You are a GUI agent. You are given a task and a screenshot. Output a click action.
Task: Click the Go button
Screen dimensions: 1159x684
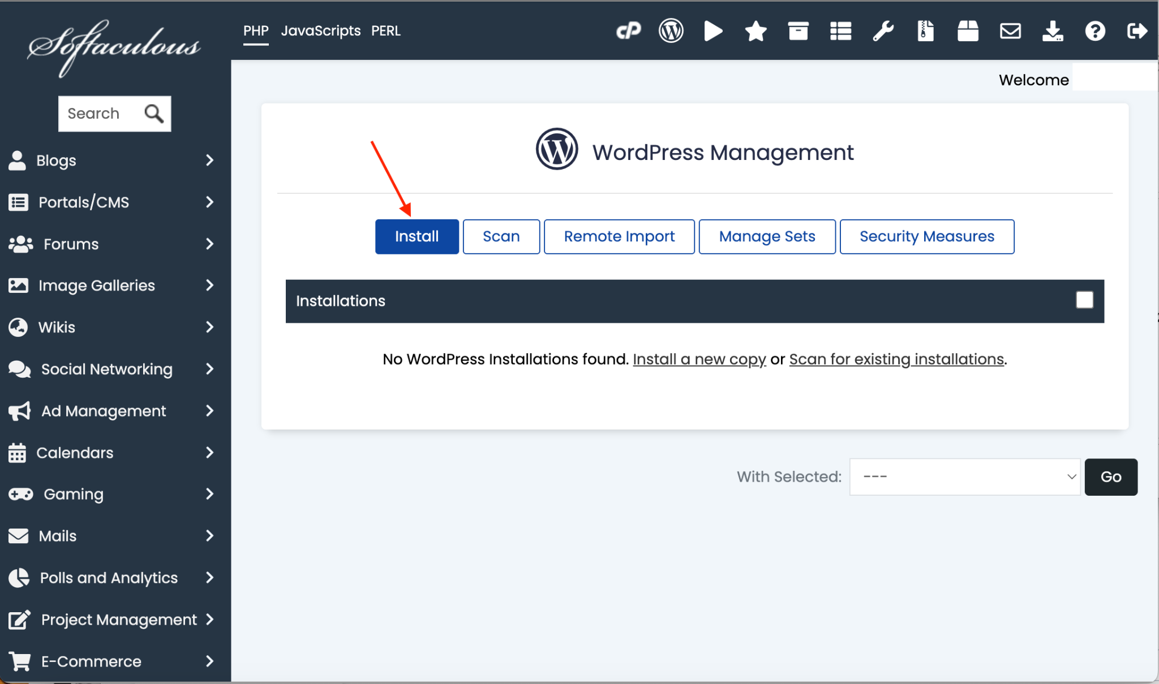coord(1111,477)
